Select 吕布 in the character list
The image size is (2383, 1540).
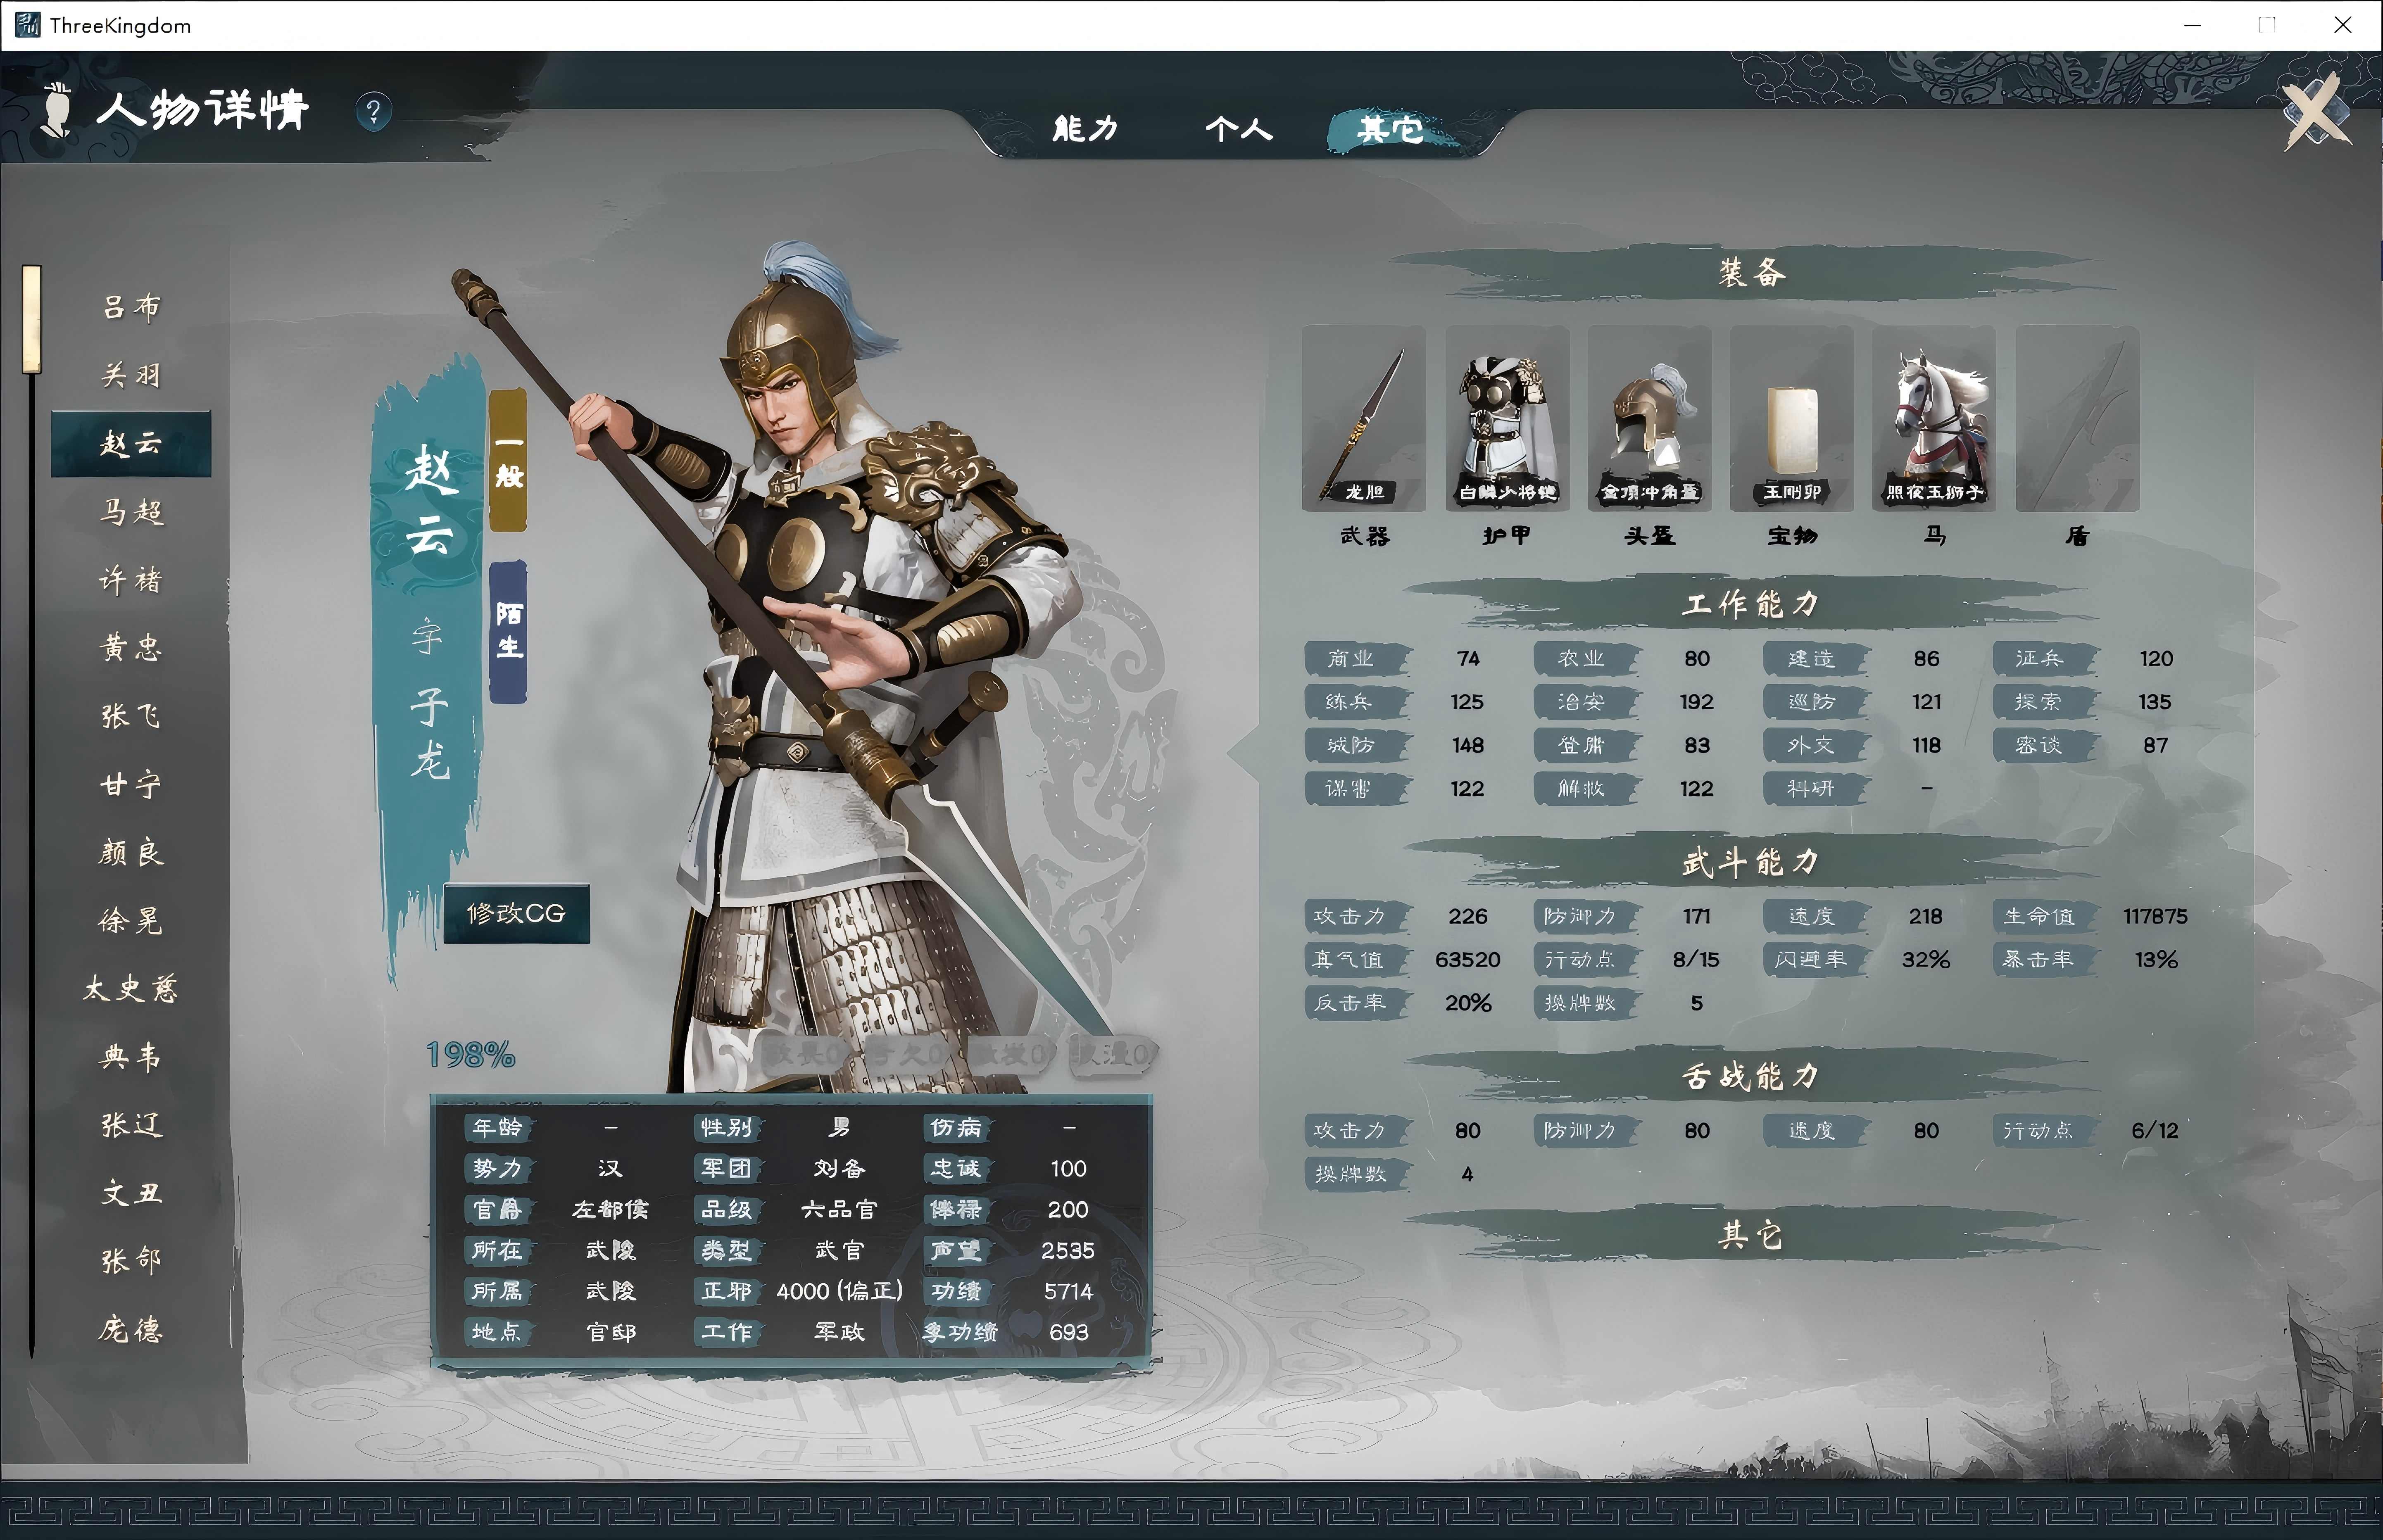coord(131,307)
